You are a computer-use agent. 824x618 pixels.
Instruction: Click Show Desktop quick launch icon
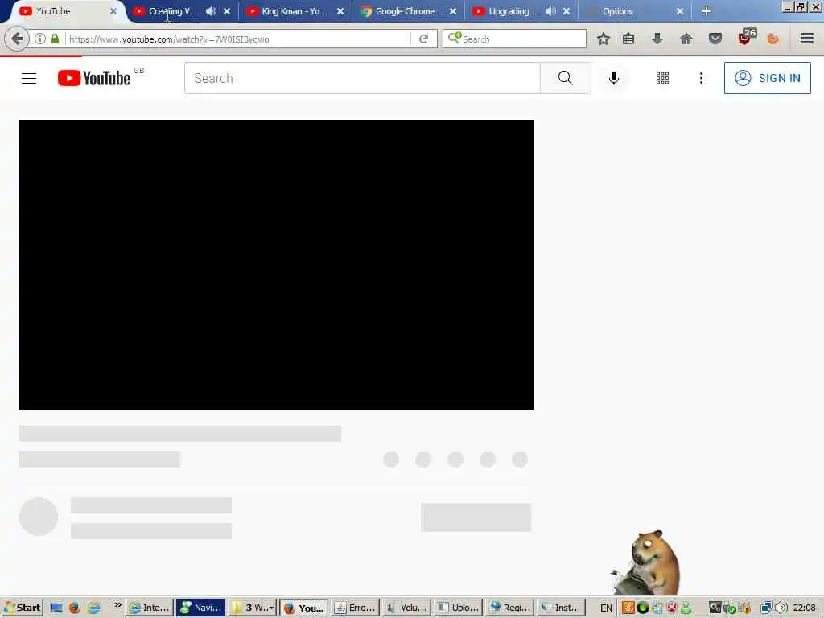point(56,608)
